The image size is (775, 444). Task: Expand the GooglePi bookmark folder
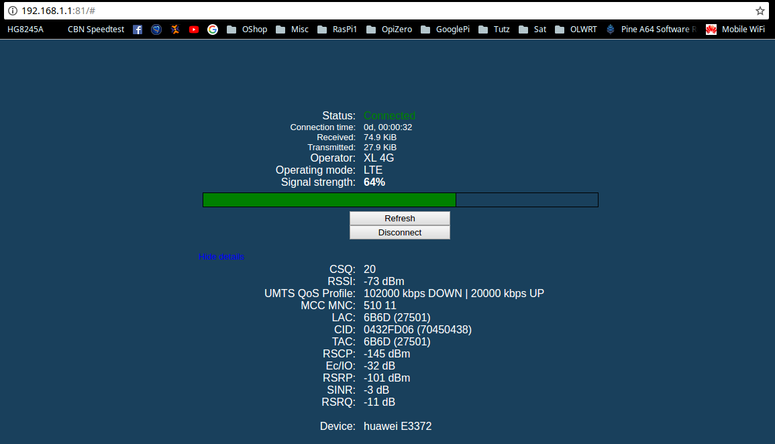(445, 30)
